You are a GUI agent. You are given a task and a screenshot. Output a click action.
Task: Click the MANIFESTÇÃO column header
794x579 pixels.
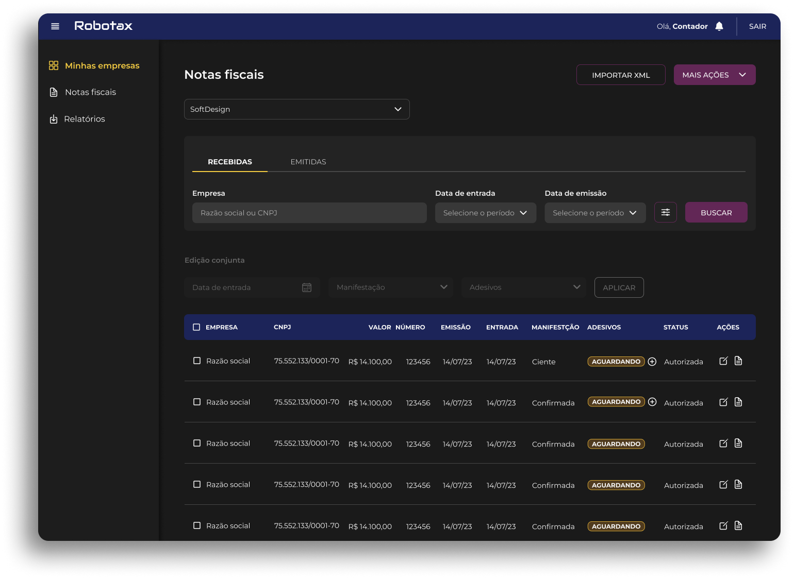pyautogui.click(x=555, y=327)
